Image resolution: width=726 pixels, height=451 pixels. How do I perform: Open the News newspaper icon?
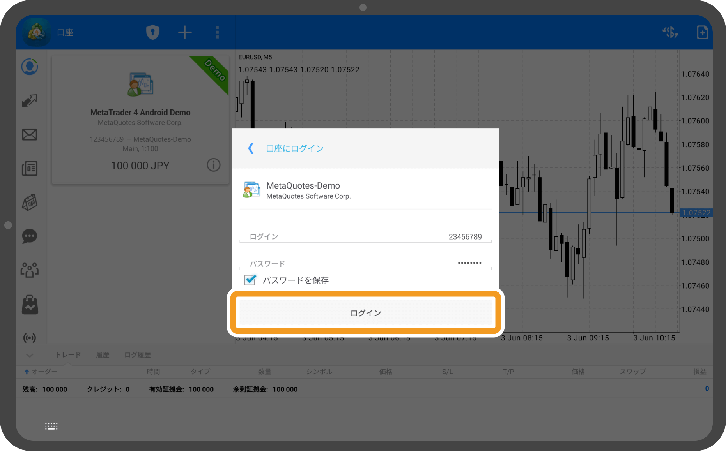point(30,168)
